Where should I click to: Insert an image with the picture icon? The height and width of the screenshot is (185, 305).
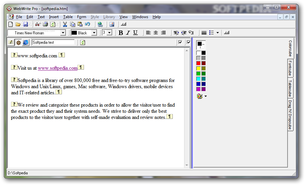tap(112, 24)
